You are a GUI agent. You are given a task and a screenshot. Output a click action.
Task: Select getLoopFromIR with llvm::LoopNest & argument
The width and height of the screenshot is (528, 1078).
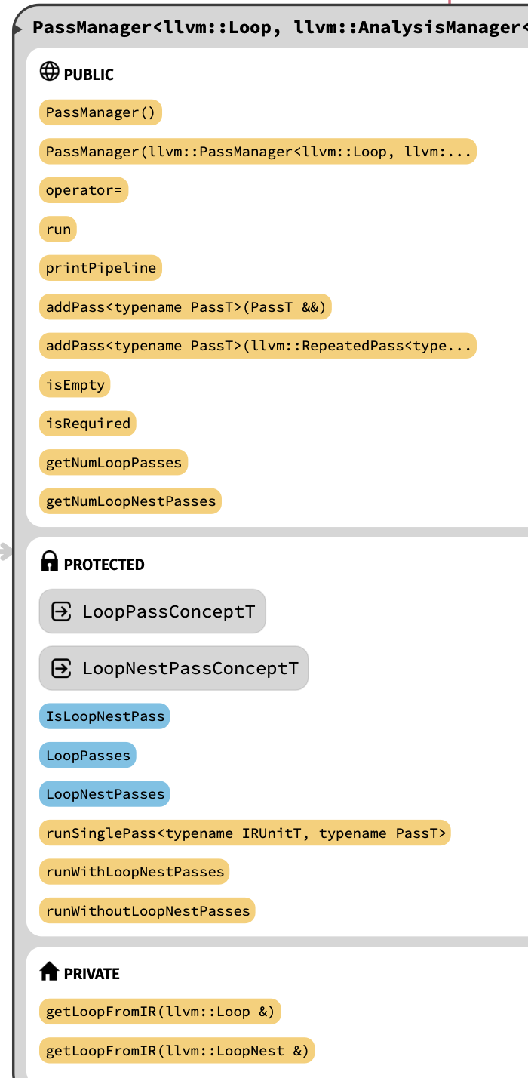pos(177,1051)
